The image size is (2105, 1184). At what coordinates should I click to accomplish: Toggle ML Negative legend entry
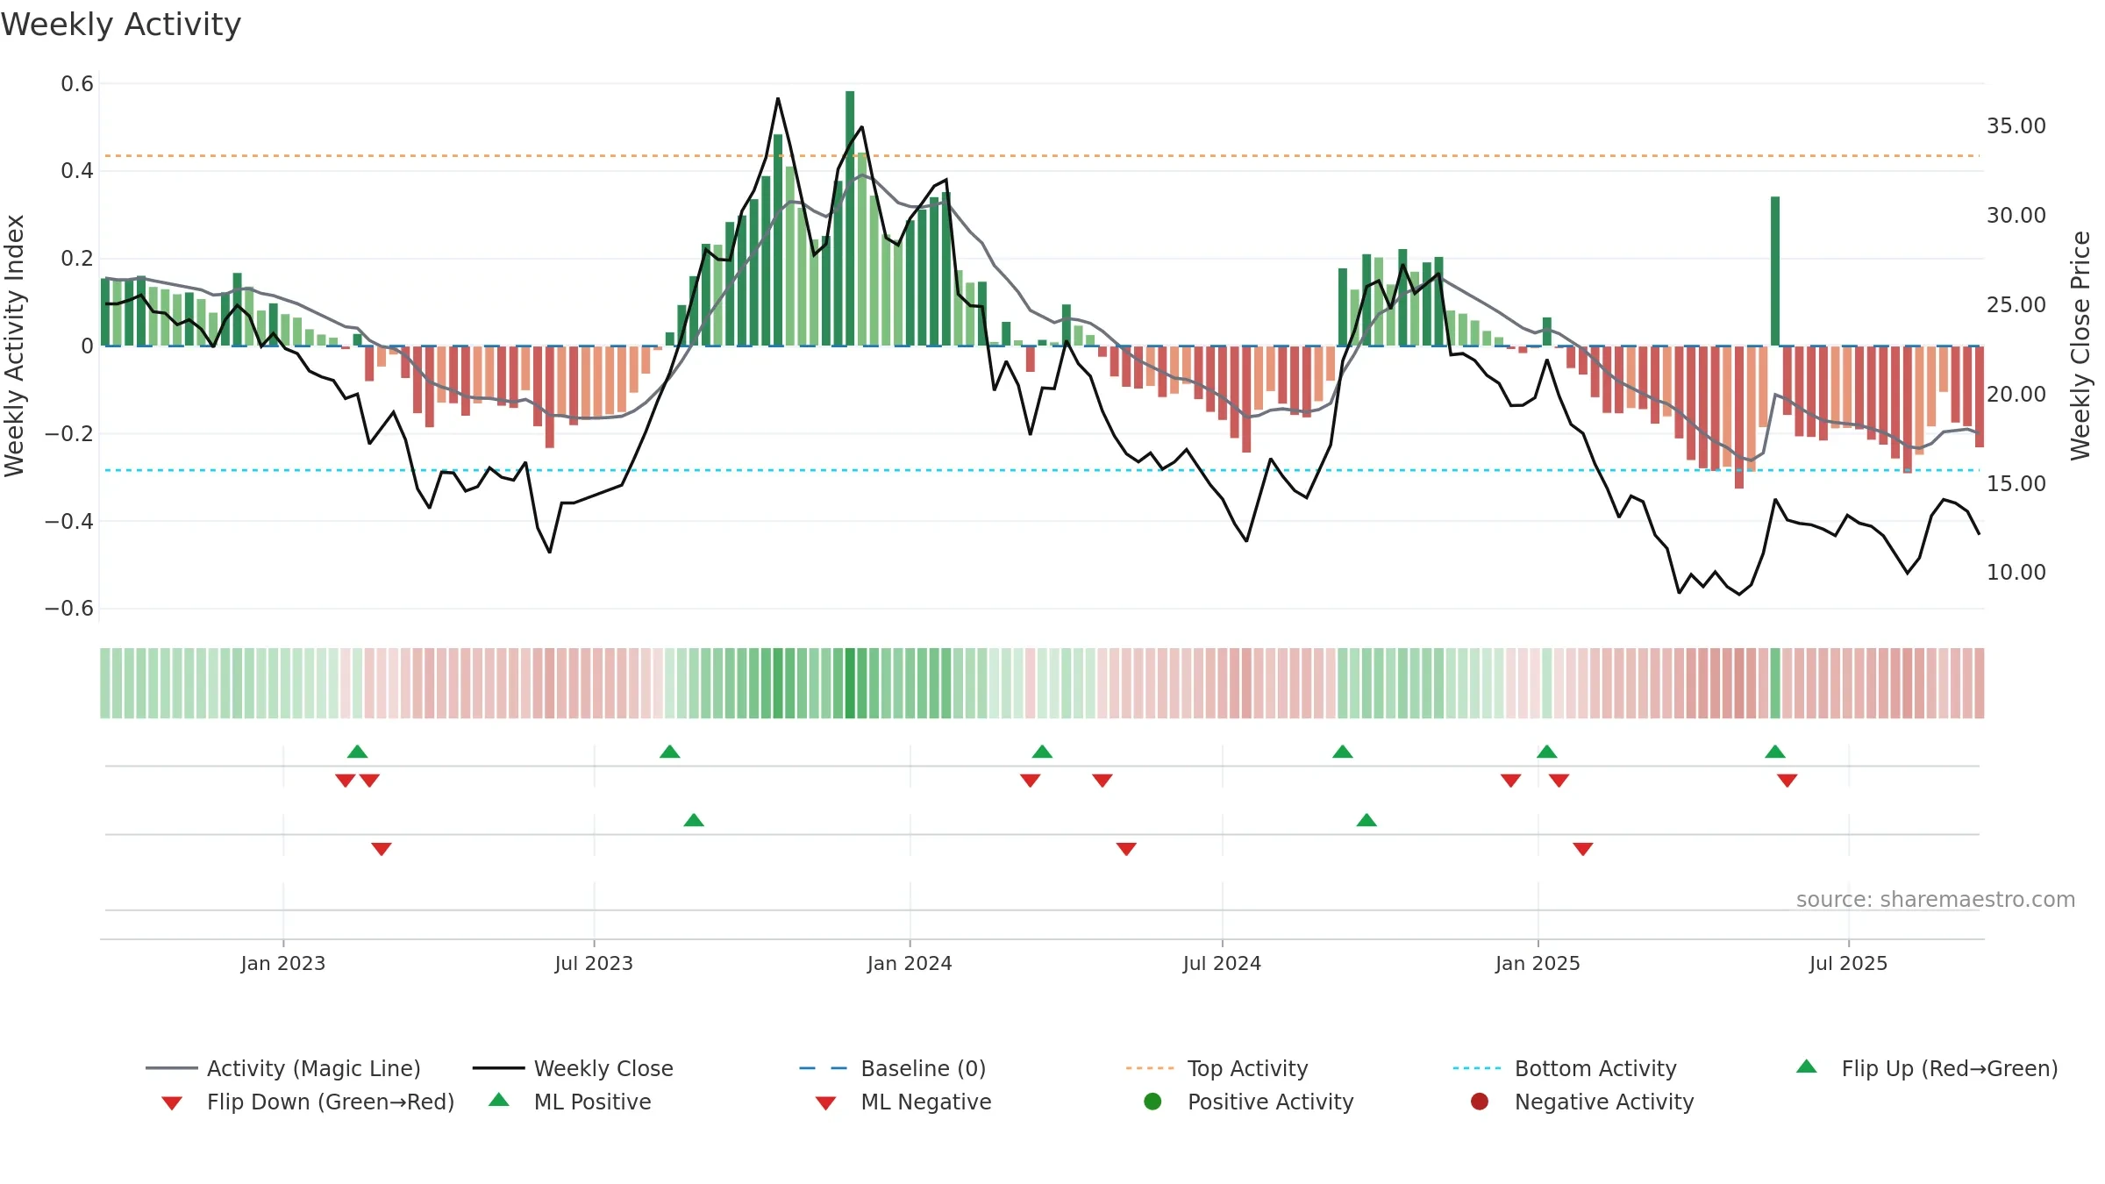903,1102
